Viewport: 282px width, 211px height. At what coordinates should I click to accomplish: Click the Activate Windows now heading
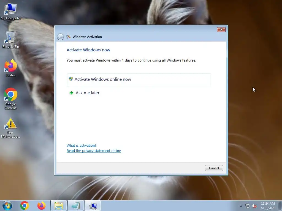88,50
